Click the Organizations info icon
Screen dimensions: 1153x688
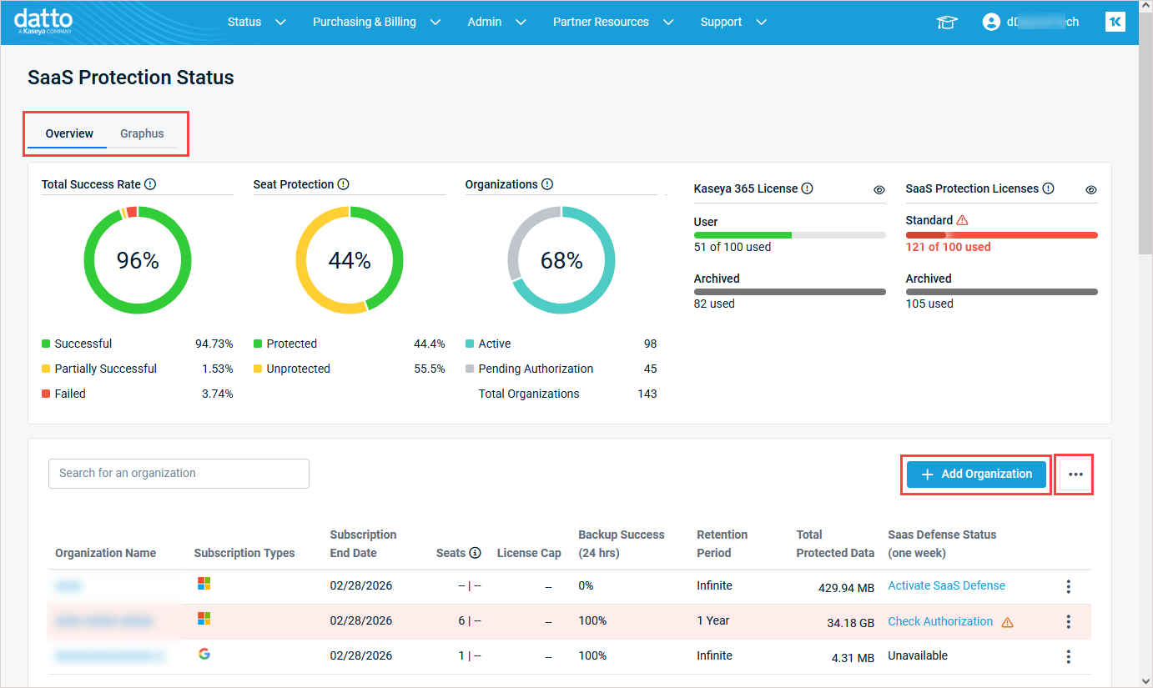[547, 184]
